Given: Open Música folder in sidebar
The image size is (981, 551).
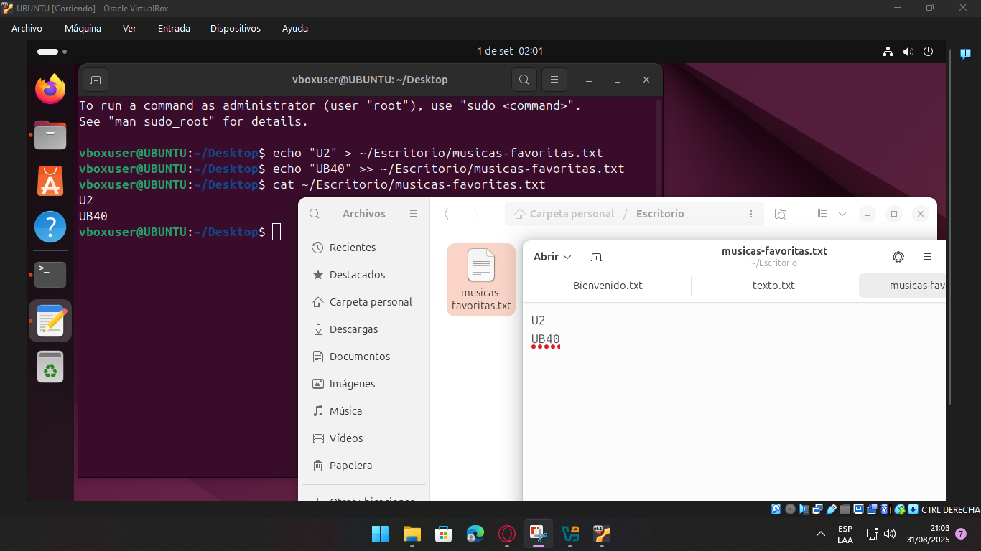Looking at the screenshot, I should click(366, 411).
